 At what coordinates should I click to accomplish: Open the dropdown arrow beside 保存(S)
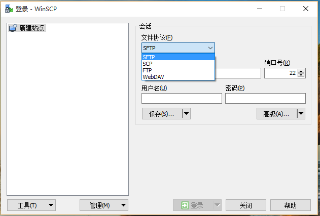point(186,114)
